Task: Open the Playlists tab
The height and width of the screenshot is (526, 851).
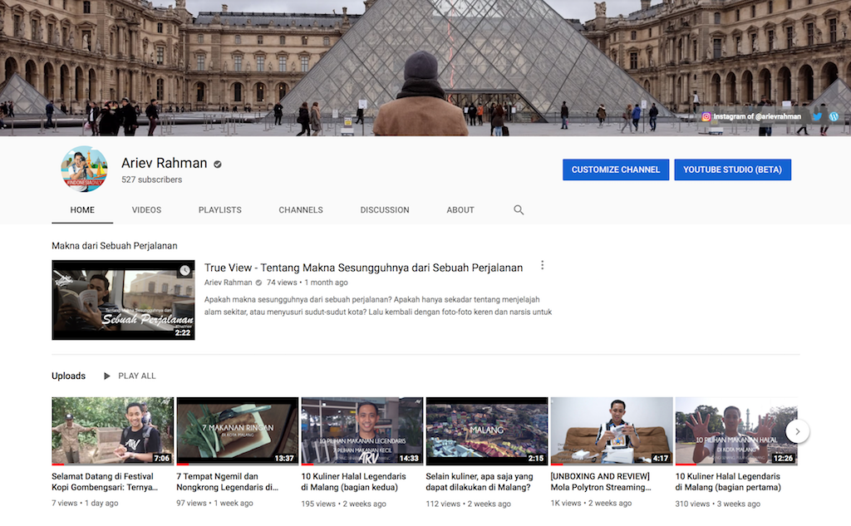Action: pyautogui.click(x=219, y=210)
